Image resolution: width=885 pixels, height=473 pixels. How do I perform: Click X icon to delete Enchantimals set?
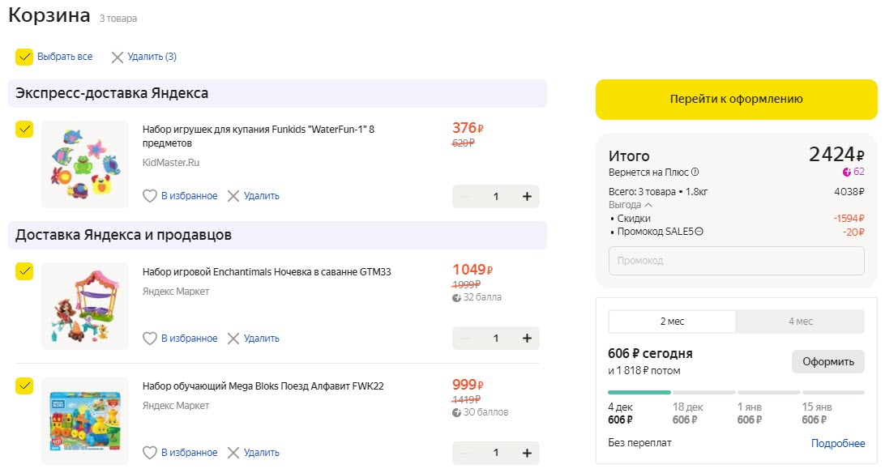[233, 339]
